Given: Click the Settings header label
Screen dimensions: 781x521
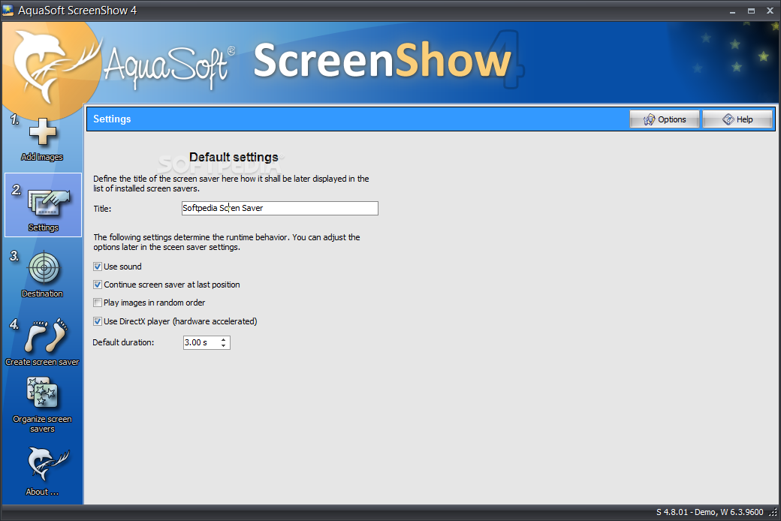Looking at the screenshot, I should (x=112, y=119).
